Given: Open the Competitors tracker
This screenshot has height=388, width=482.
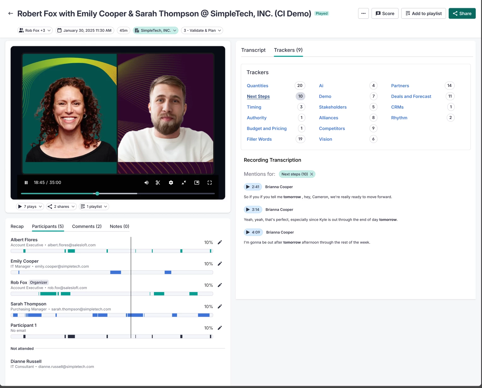Looking at the screenshot, I should (332, 129).
